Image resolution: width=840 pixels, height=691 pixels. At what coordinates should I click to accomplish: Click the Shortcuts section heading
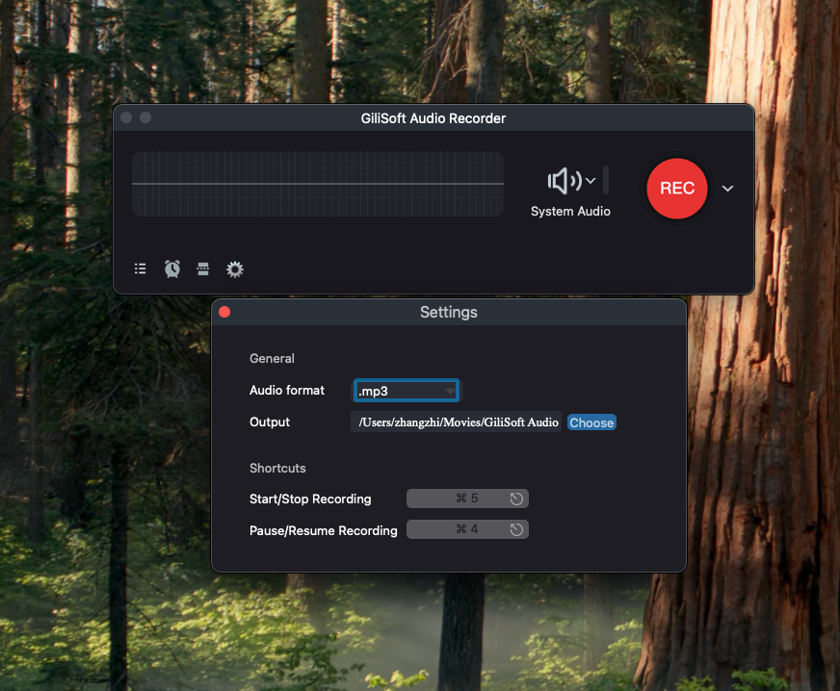pyautogui.click(x=277, y=468)
